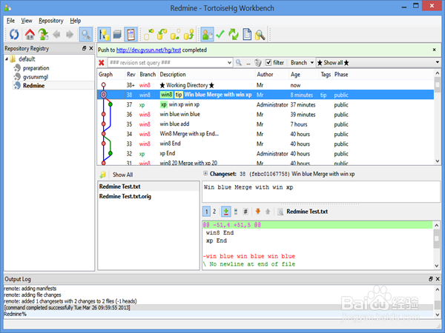Select Redmine Test.txt in the file list
Image resolution: width=445 pixels, height=333 pixels.
point(148,186)
